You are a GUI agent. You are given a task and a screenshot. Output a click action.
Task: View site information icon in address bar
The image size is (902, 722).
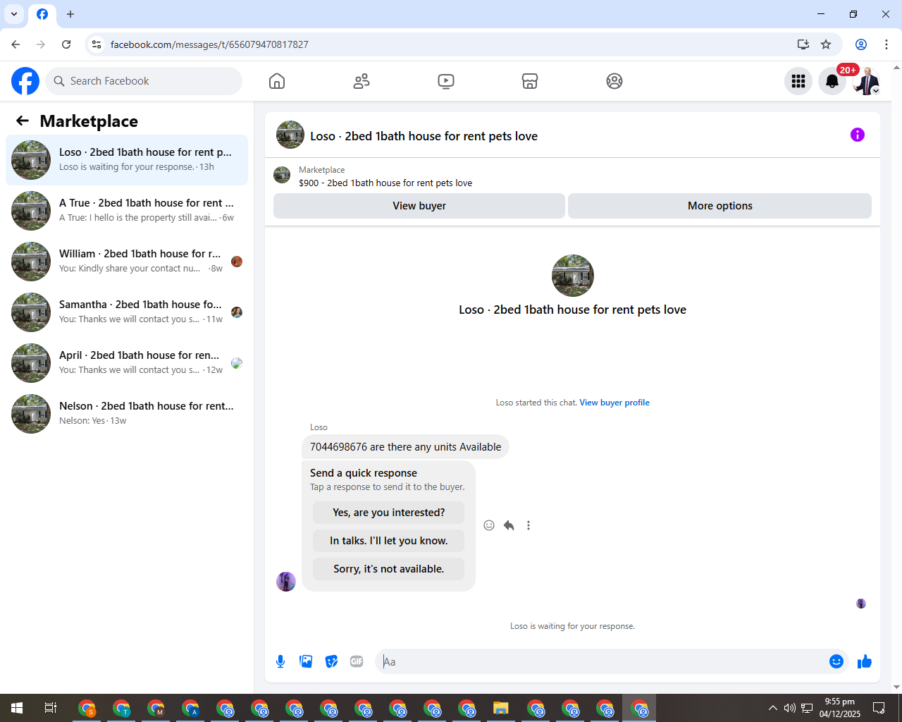97,44
